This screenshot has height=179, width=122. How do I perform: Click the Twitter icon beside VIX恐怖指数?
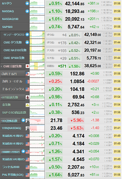pyautogui.click(x=23, y=120)
